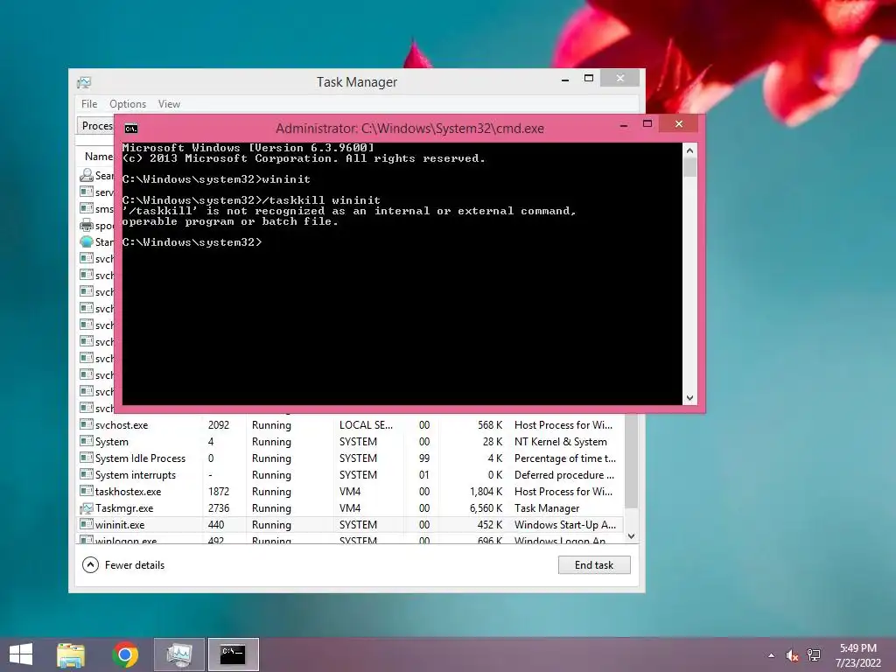
Task: Click 'Deferred procedure ...' description
Action: click(x=564, y=475)
